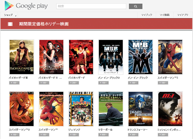
Task: Click ¥800 price button under マネーボール
Action: click(103, 135)
